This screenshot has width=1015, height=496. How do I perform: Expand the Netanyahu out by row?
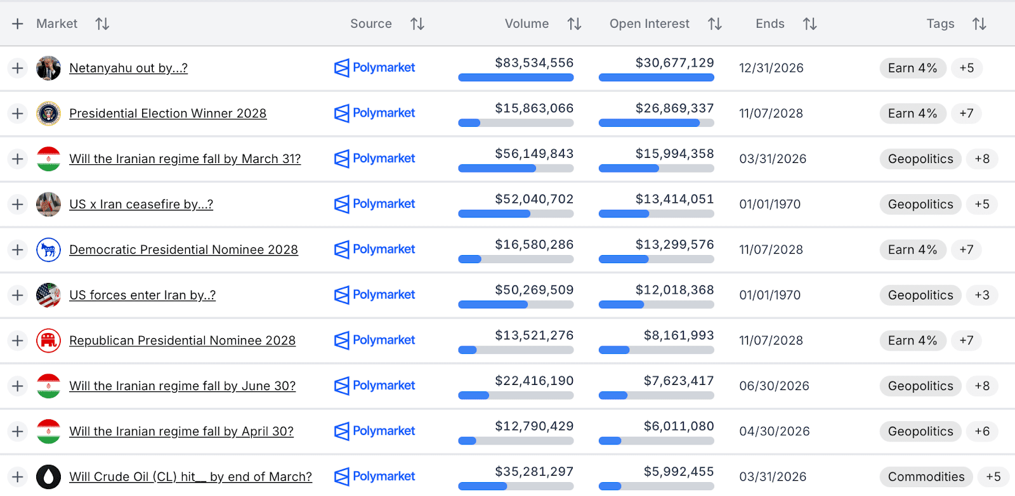tap(18, 68)
